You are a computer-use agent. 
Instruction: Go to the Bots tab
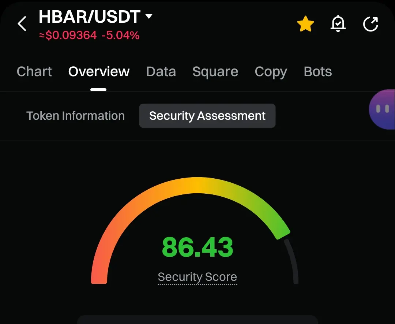pos(318,71)
